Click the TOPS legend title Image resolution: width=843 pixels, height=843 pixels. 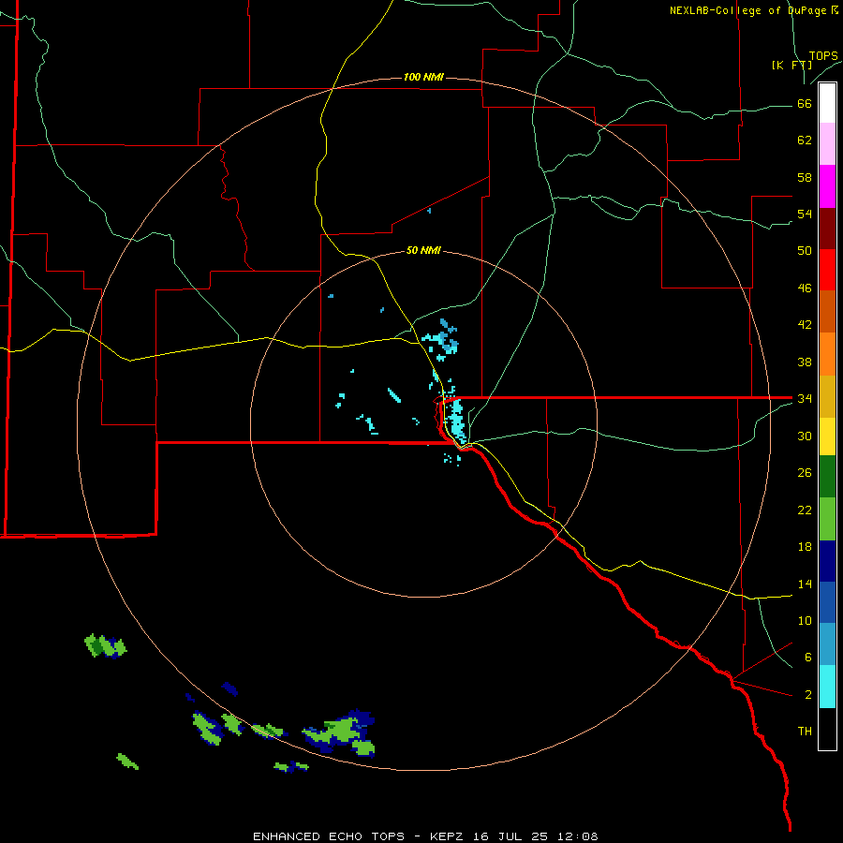823,56
